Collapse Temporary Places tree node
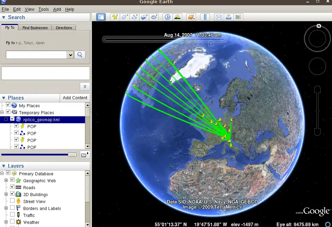The height and width of the screenshot is (227, 332). click(2, 112)
